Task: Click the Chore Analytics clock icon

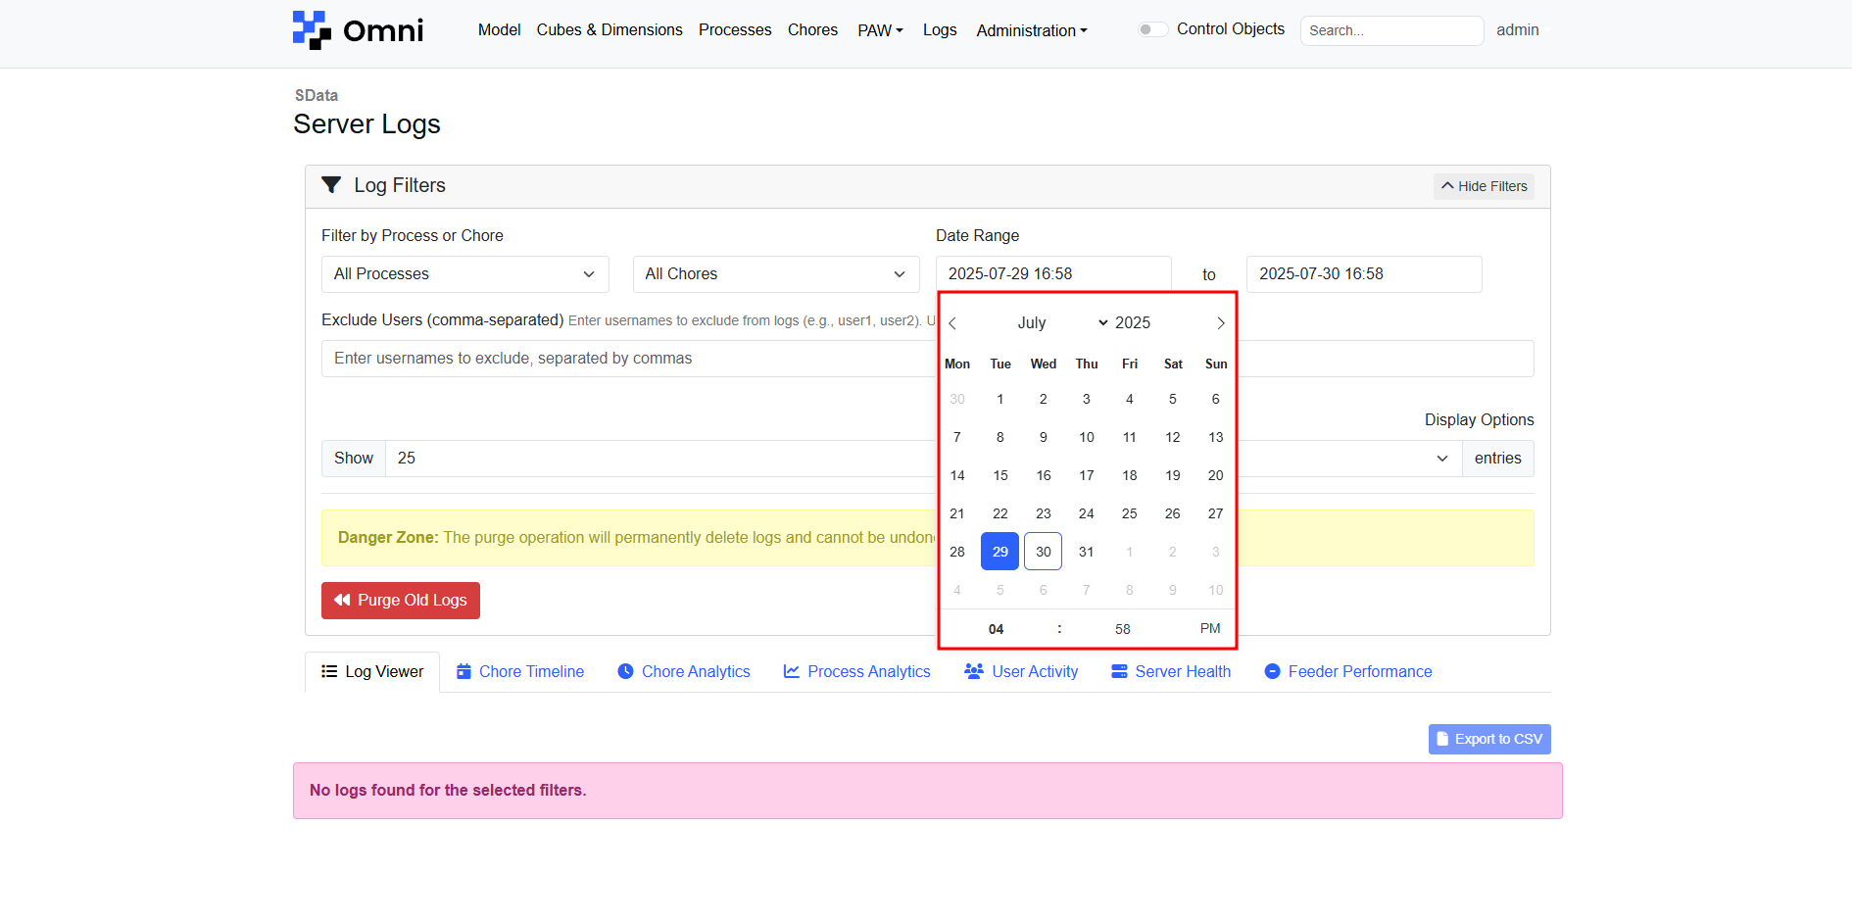Action: (625, 671)
